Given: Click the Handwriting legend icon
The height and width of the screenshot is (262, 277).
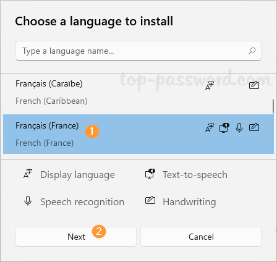Looking at the screenshot, I should (x=150, y=200).
